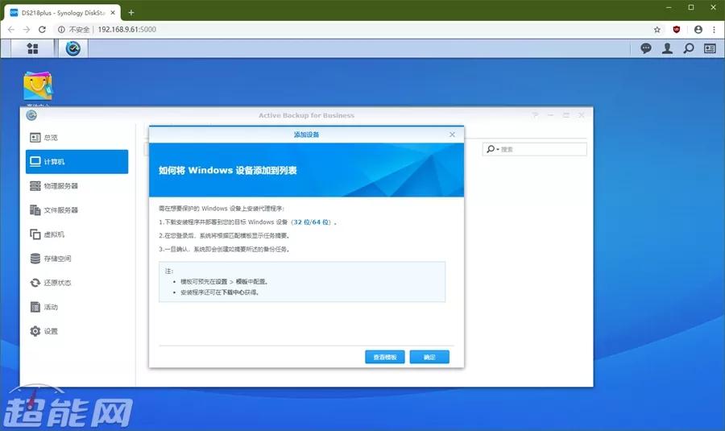Open the browser profile icon
Screen dimensions: 725x431
(698, 30)
